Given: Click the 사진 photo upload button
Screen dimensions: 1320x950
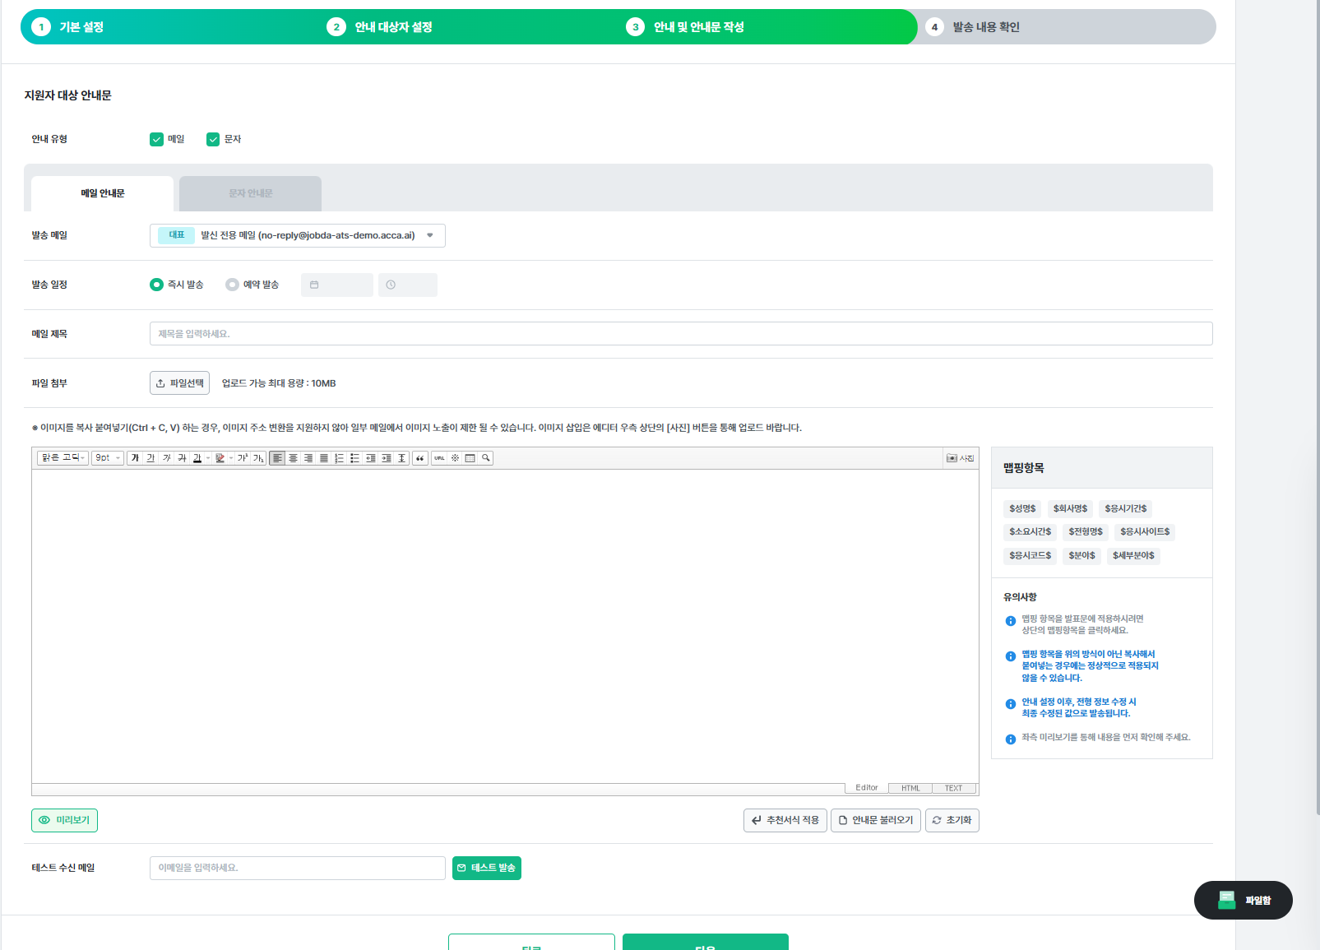Looking at the screenshot, I should pyautogui.click(x=960, y=458).
